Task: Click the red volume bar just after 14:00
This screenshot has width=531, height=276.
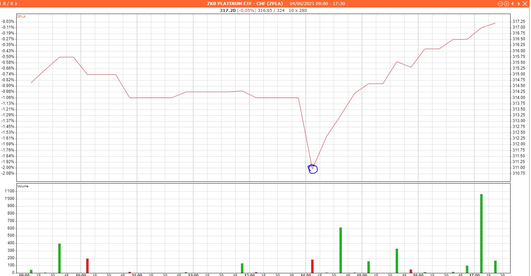Action: pos(312,266)
